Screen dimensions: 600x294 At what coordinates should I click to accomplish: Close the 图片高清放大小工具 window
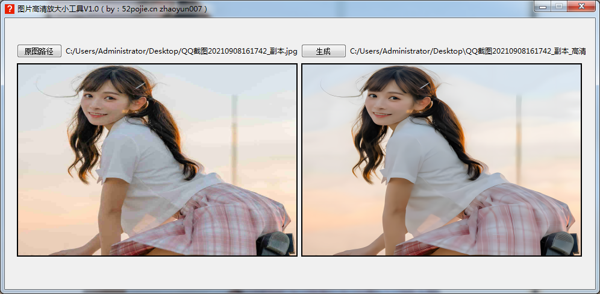tap(581, 6)
